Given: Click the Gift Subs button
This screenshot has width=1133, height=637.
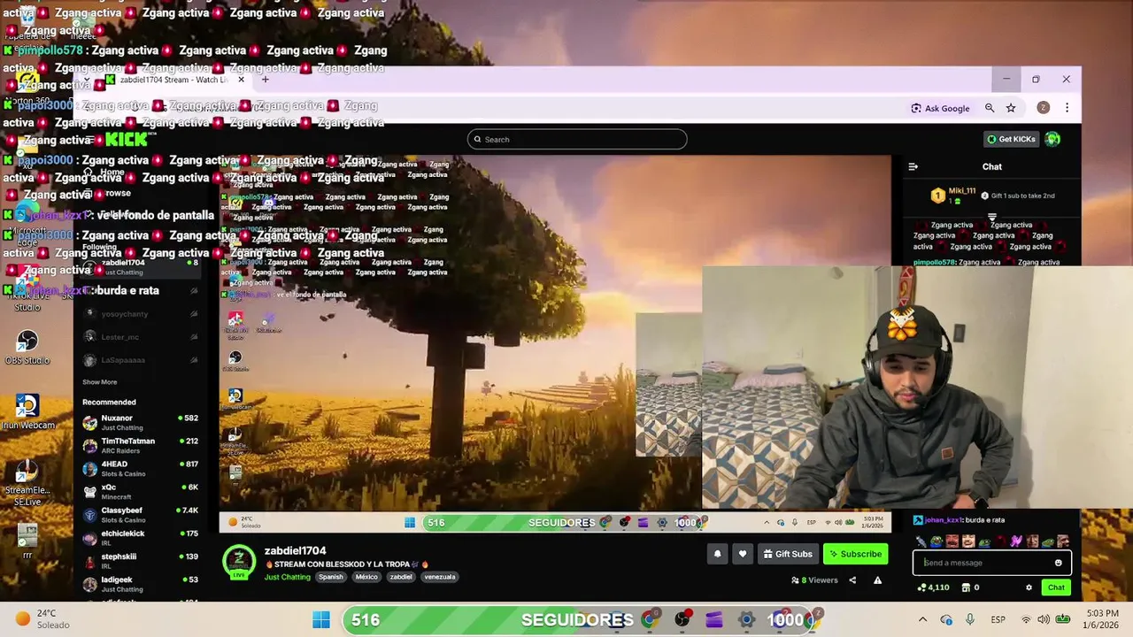Looking at the screenshot, I should 787,554.
